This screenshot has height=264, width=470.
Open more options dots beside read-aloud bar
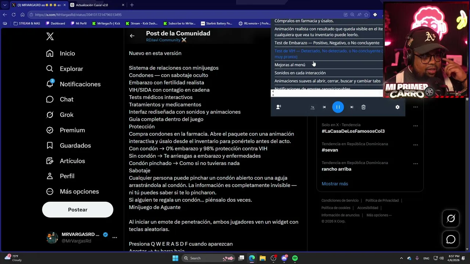tap(415, 107)
